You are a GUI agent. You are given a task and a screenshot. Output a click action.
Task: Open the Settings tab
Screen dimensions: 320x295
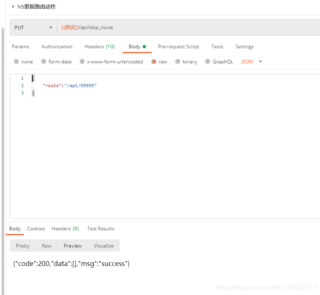click(x=244, y=47)
